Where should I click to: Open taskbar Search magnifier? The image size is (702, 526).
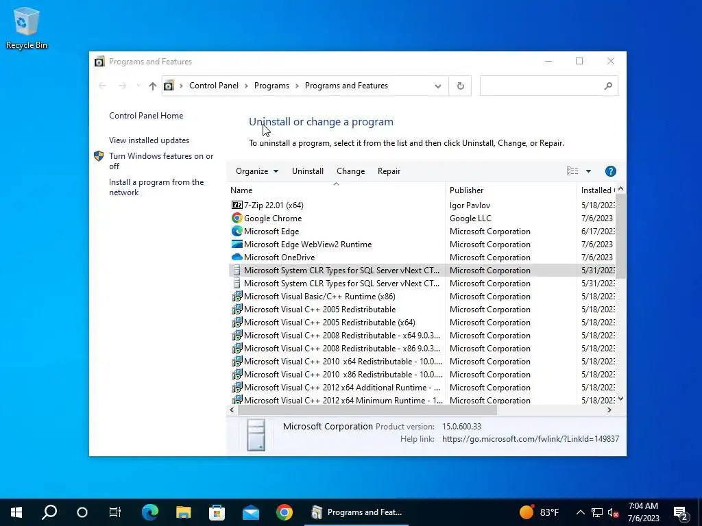[x=49, y=512]
